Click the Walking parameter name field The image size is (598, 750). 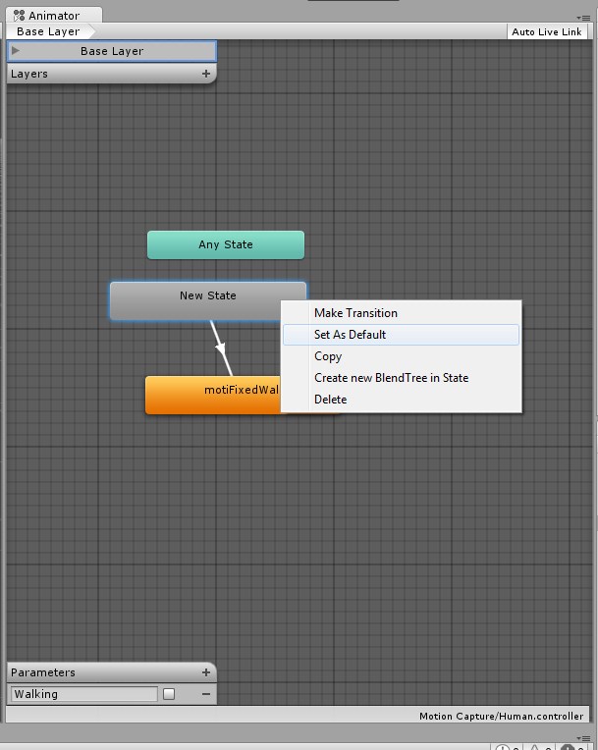pos(84,694)
